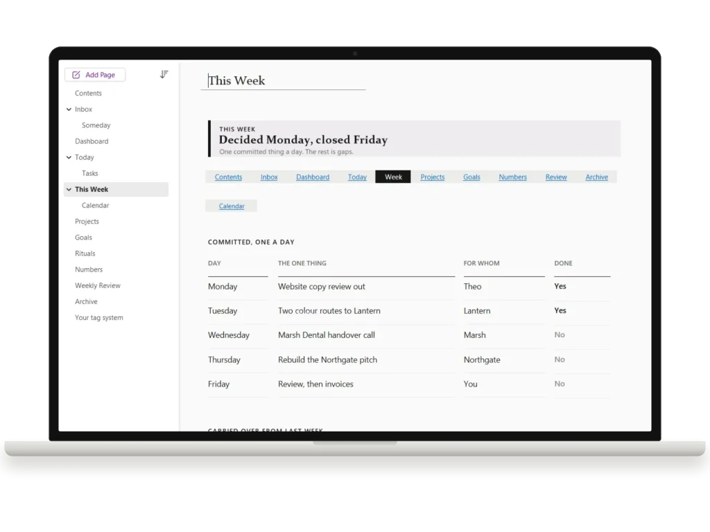Follow the Review link in nav bar
The width and height of the screenshot is (710, 532).
click(556, 177)
